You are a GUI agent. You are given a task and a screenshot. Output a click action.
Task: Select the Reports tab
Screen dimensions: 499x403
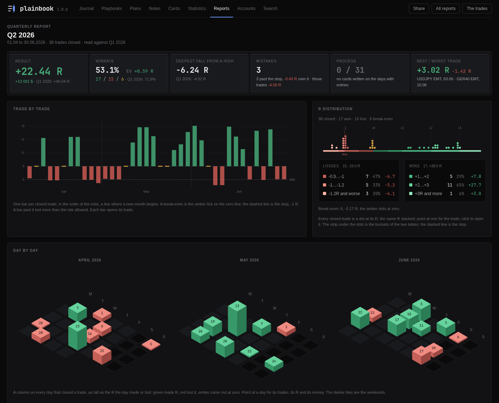[222, 9]
